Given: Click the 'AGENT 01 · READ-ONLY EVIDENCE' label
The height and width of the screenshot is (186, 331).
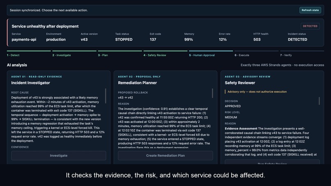Looking at the screenshot, I should [x=37, y=77].
